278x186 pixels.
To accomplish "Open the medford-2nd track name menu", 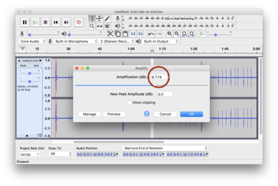I will (32, 60).
